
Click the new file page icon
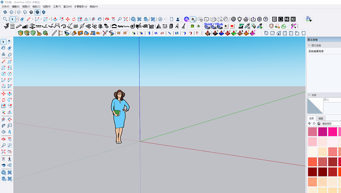click(x=171, y=19)
